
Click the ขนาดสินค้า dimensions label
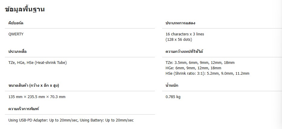tap(34, 85)
